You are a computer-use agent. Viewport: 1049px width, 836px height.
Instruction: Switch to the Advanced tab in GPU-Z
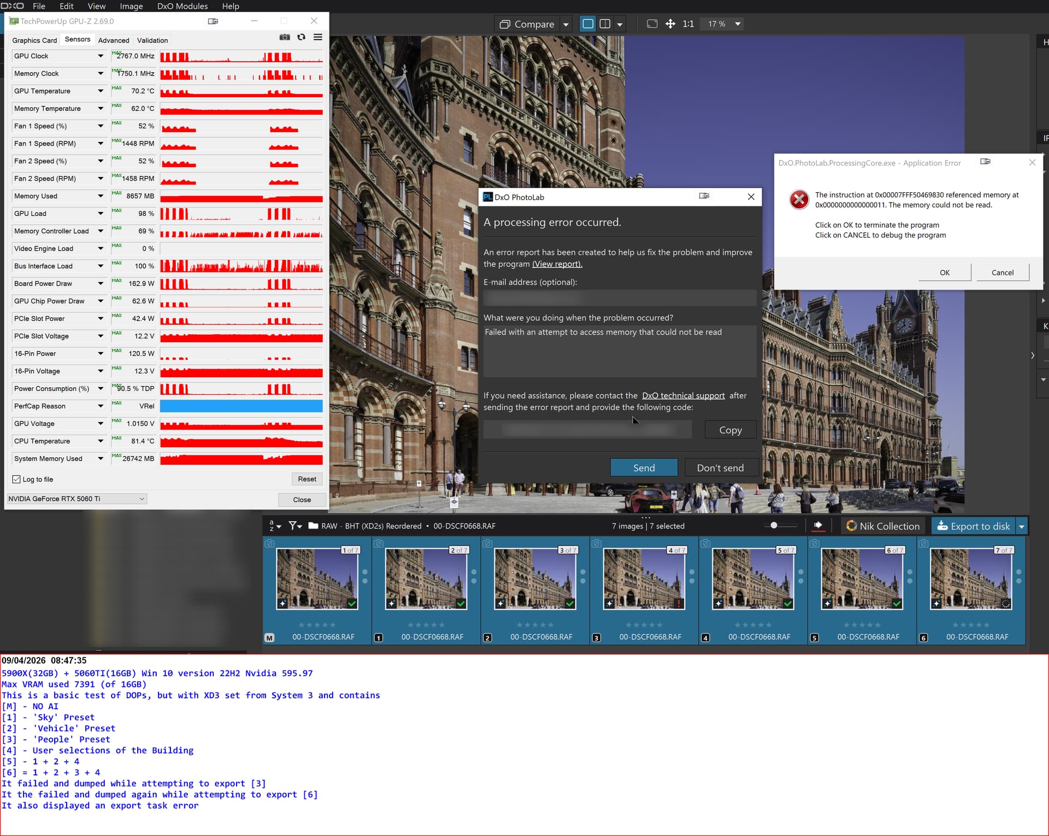pos(114,40)
